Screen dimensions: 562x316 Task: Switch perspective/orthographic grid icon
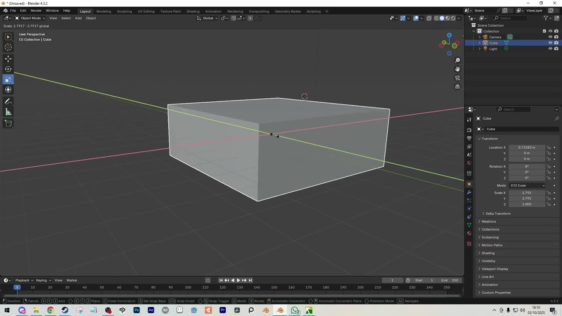(458, 86)
